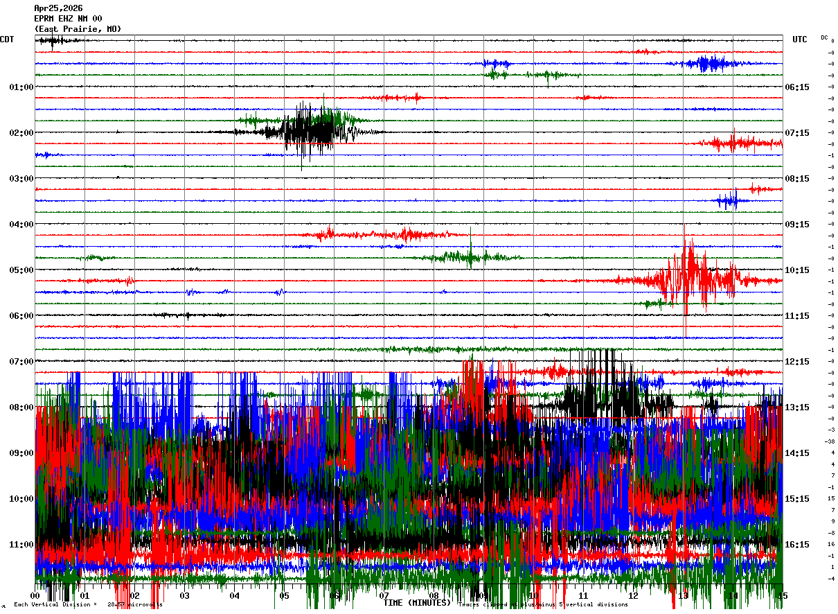838x614 pixels.
Task: Select the 08:00 CDT time label
Action: [x=21, y=407]
